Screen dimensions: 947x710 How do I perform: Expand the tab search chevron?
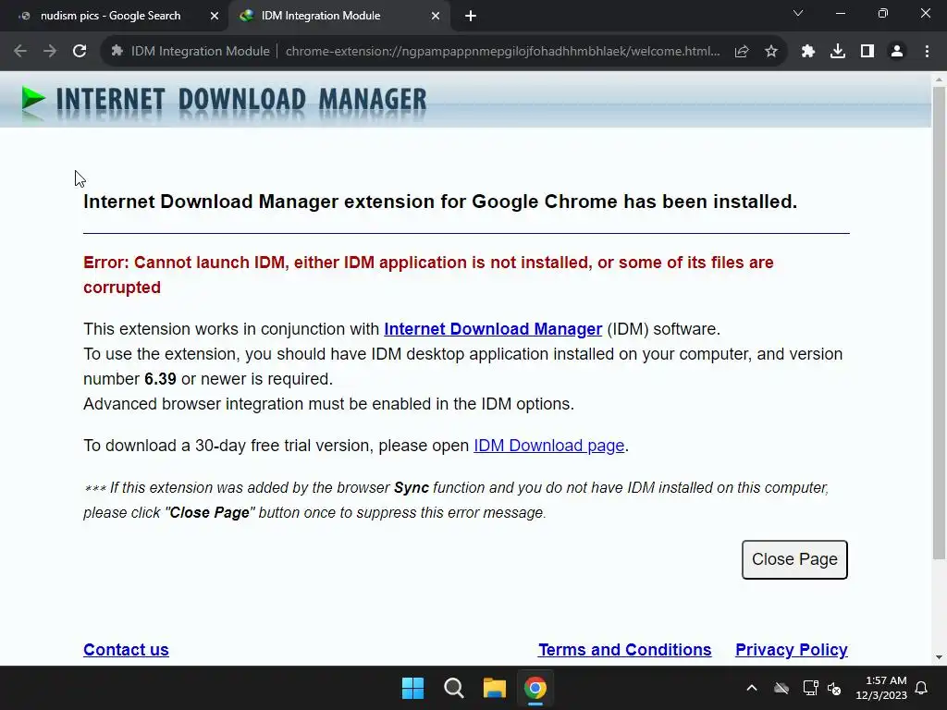click(x=798, y=13)
